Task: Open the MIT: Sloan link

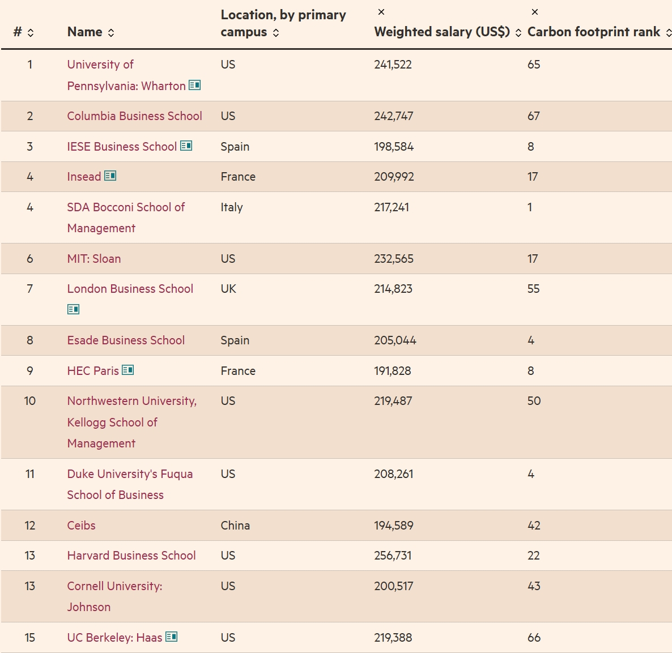Action: pyautogui.click(x=94, y=259)
